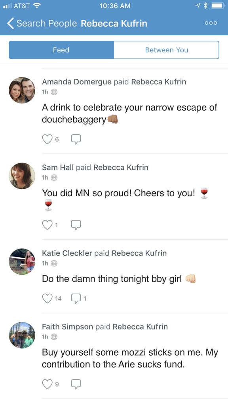Open Amanda Domergue's name link
Image resolution: width=228 pixels, height=406 pixels.
[77, 82]
